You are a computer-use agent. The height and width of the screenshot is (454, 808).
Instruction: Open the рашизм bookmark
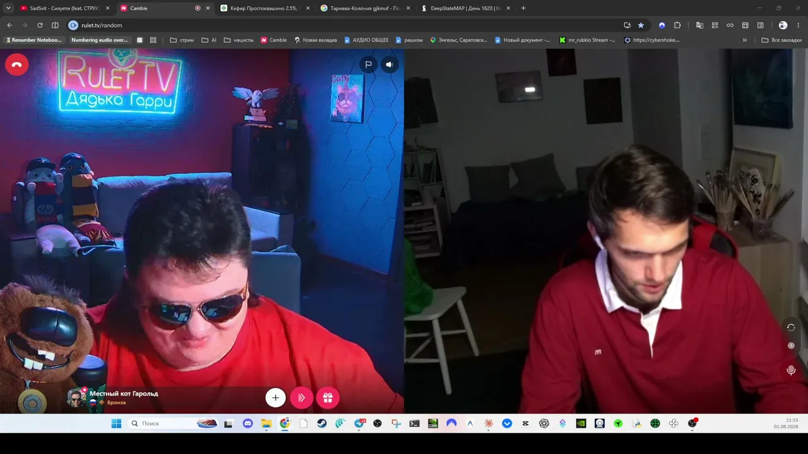click(x=409, y=40)
